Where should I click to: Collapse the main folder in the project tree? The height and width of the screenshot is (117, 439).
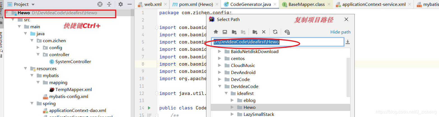pos(19,27)
